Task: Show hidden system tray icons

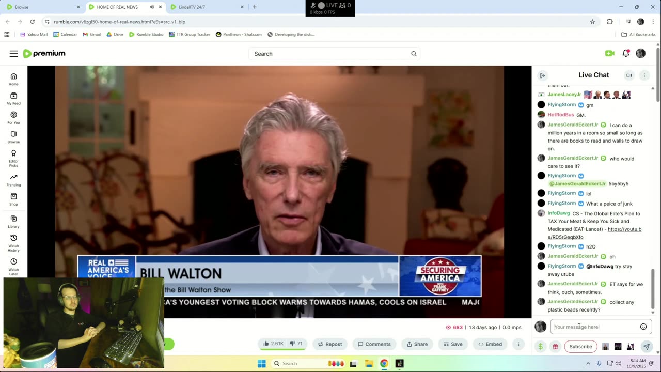Action: tap(588, 364)
